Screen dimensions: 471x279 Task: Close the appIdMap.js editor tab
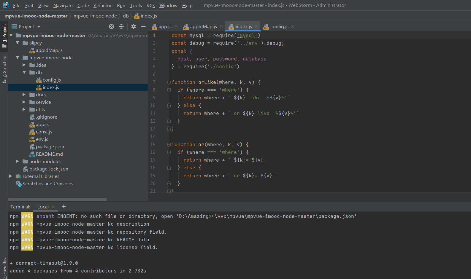pos(221,26)
